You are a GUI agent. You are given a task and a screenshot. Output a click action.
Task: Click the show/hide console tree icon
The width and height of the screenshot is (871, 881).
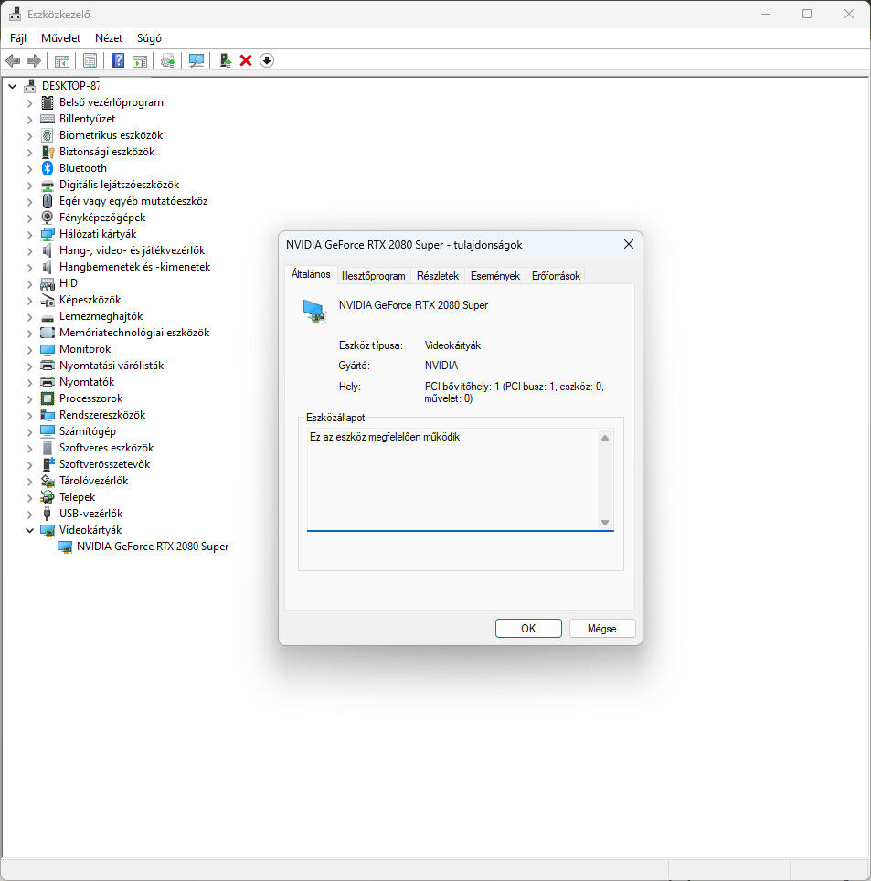[62, 60]
